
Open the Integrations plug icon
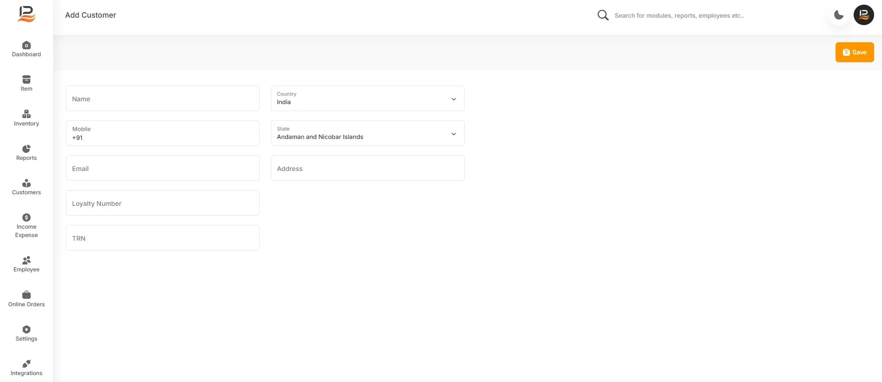(x=26, y=364)
